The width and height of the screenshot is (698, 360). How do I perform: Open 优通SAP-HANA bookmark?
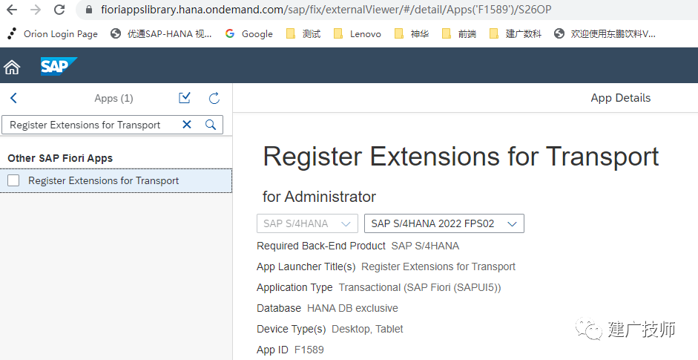[161, 34]
